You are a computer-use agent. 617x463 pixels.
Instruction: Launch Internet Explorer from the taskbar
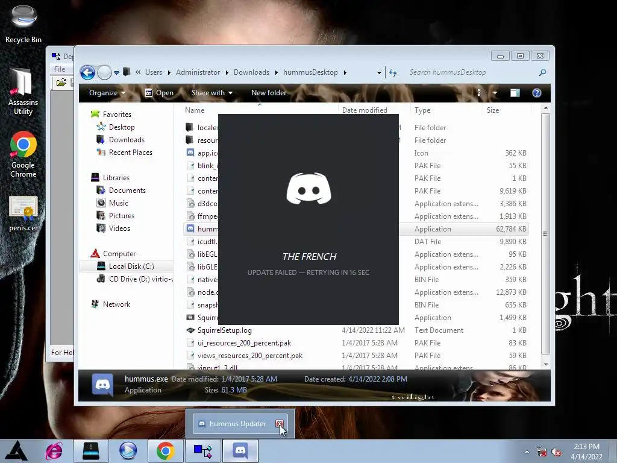click(x=54, y=451)
